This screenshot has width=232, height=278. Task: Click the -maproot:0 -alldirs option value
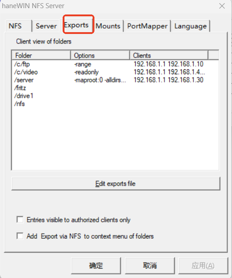100,80
